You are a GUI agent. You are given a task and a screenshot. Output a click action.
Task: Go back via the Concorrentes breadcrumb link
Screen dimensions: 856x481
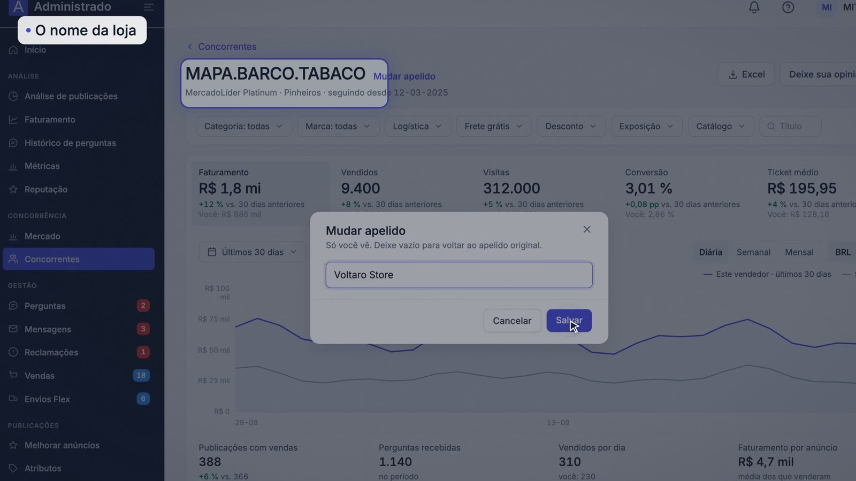221,46
